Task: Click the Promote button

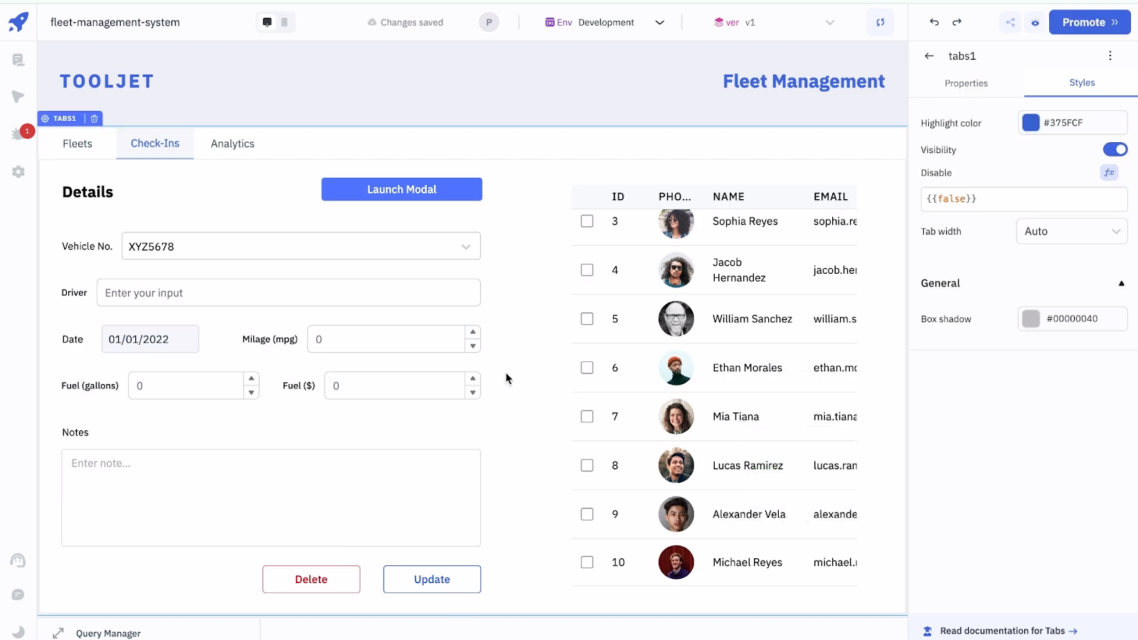Action: pyautogui.click(x=1090, y=22)
